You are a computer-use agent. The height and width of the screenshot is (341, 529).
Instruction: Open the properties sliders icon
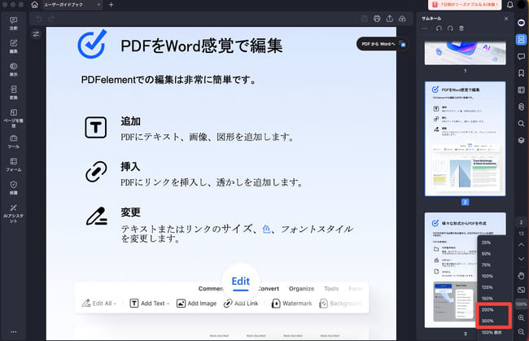pyautogui.click(x=36, y=34)
